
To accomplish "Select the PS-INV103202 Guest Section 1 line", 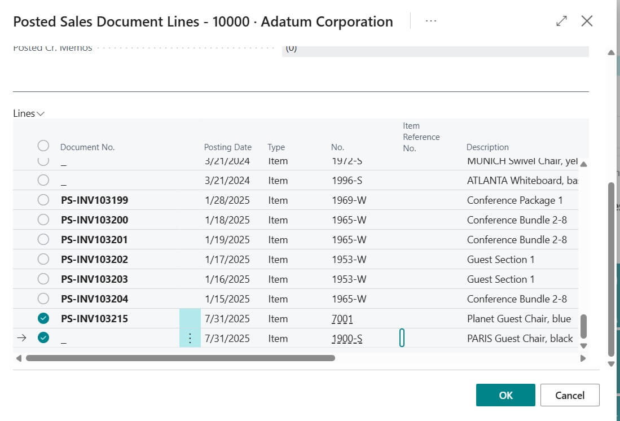I will (43, 259).
